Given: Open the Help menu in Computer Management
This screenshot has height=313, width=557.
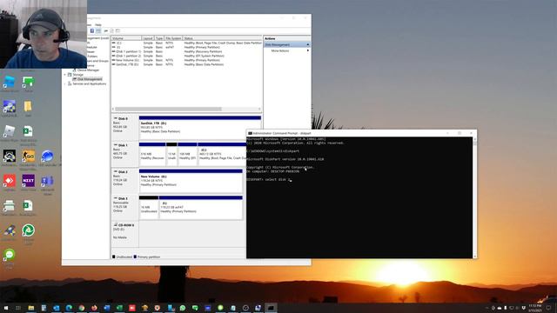Looking at the screenshot, I should pos(98,25).
